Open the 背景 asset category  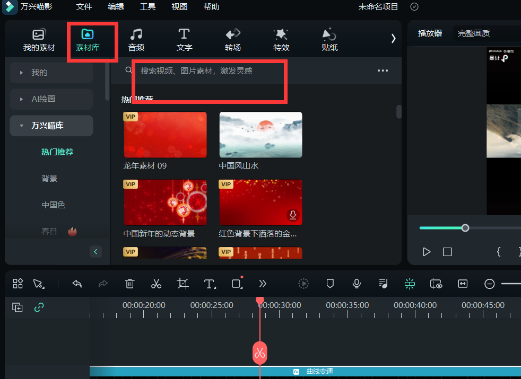[x=49, y=178]
